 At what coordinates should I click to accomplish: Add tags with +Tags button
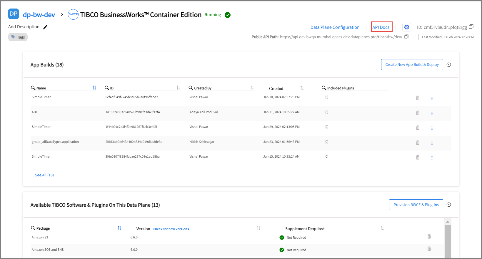point(18,37)
